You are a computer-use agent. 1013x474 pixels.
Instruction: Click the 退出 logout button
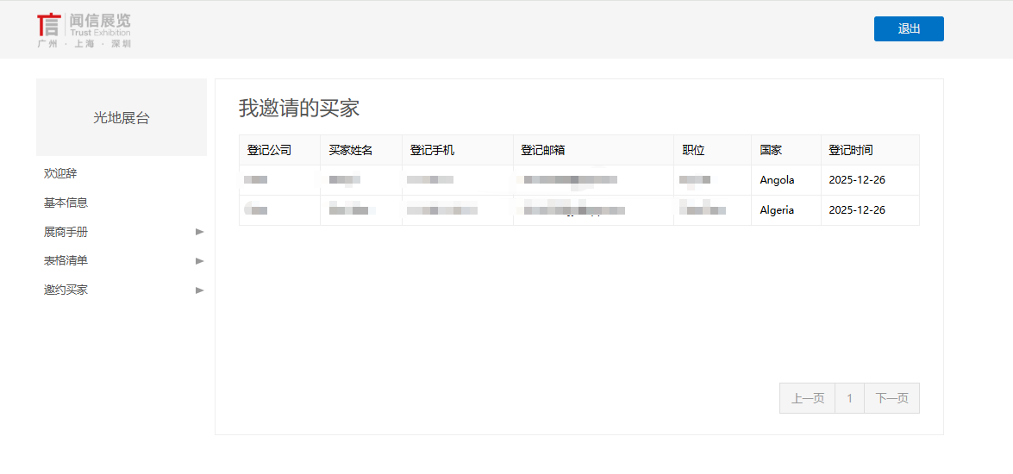(909, 28)
